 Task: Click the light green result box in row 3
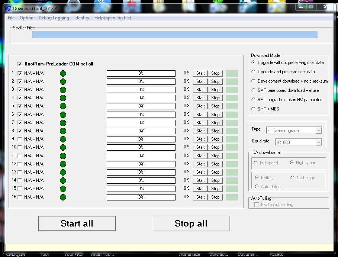coord(232,90)
